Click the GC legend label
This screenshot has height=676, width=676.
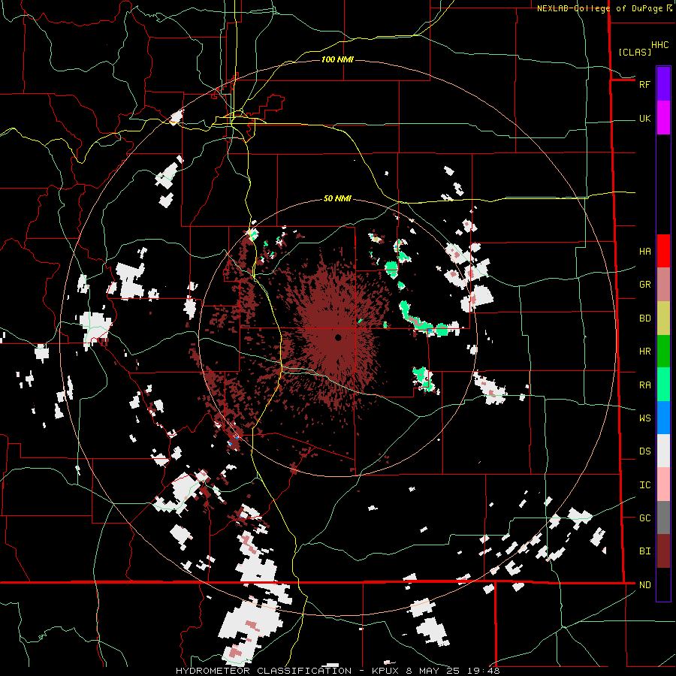(x=644, y=518)
